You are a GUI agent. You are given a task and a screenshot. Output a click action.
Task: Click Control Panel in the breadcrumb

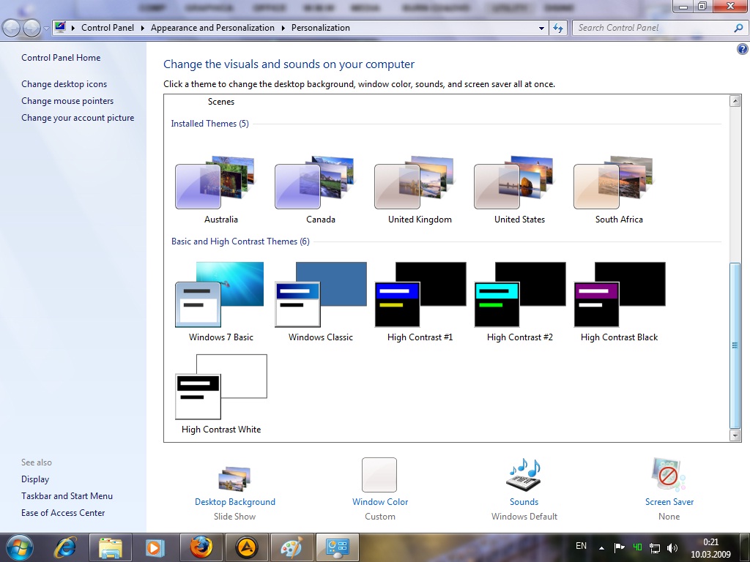pyautogui.click(x=108, y=28)
